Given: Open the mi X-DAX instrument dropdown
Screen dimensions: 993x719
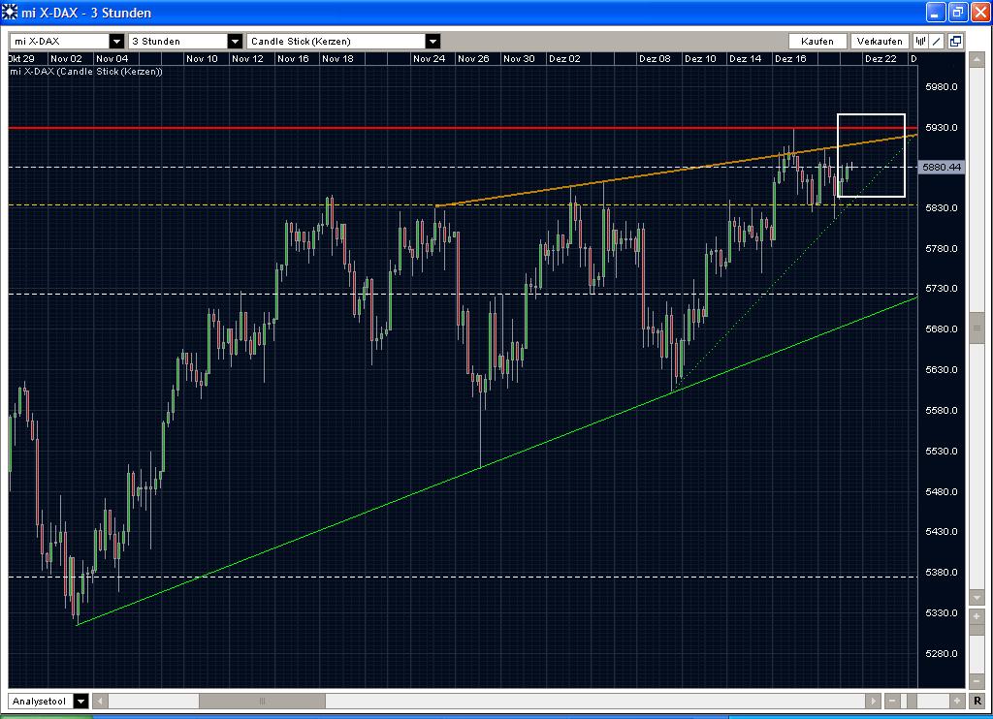Looking at the screenshot, I should pos(116,41).
